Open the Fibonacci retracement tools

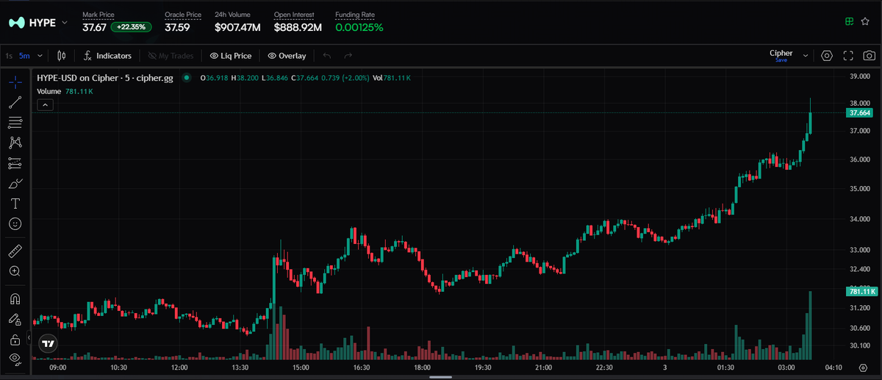pyautogui.click(x=15, y=122)
